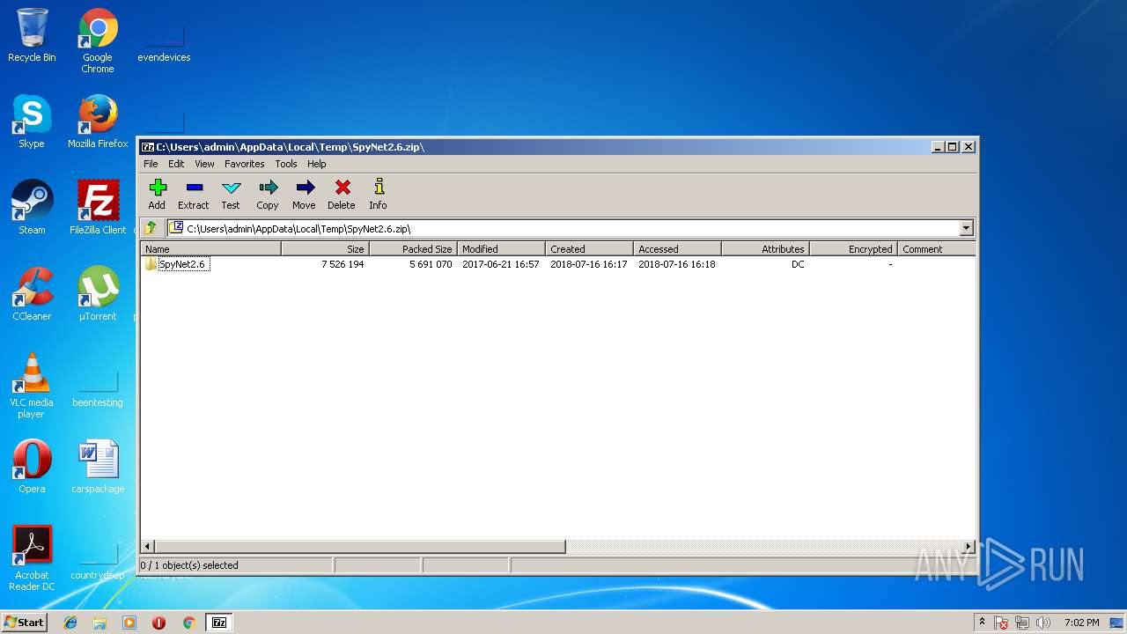Sort by the Modified column

501,249
